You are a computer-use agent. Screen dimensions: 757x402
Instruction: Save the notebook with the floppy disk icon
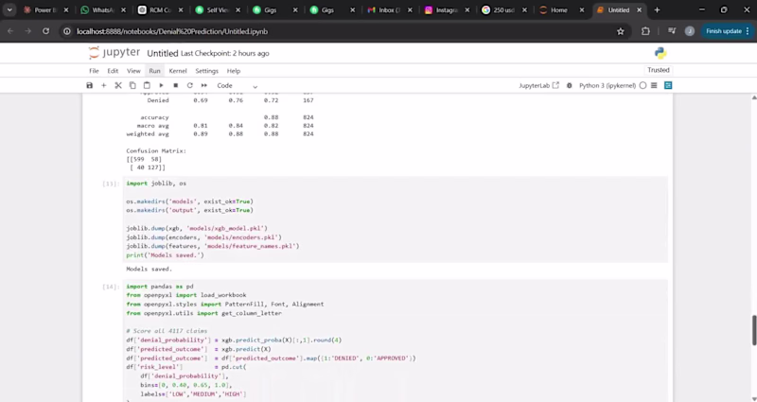tap(90, 85)
